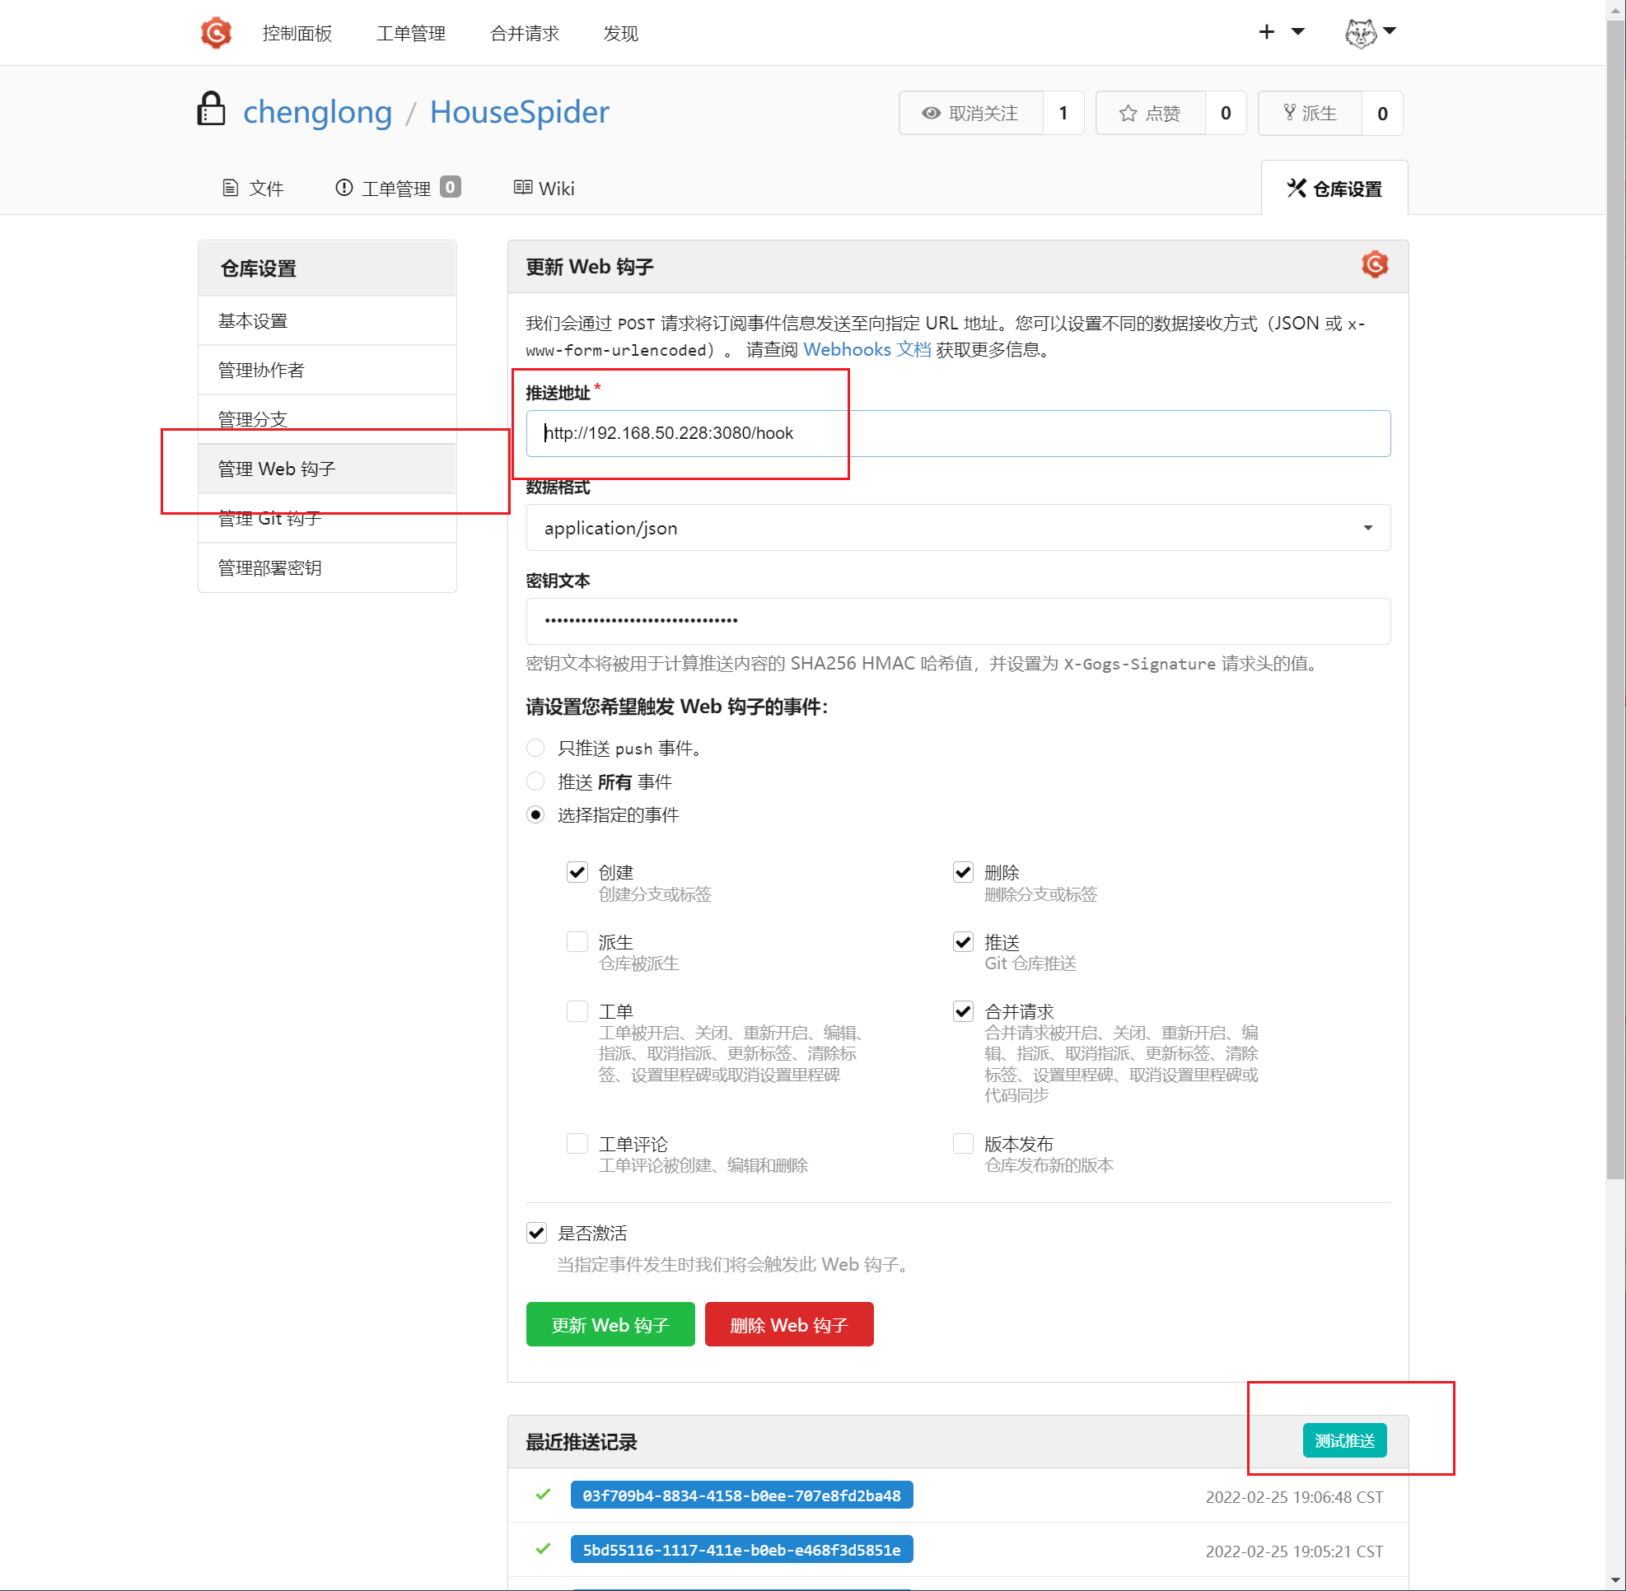The image size is (1626, 1591).
Task: Open 发现 explore page
Action: (x=620, y=34)
